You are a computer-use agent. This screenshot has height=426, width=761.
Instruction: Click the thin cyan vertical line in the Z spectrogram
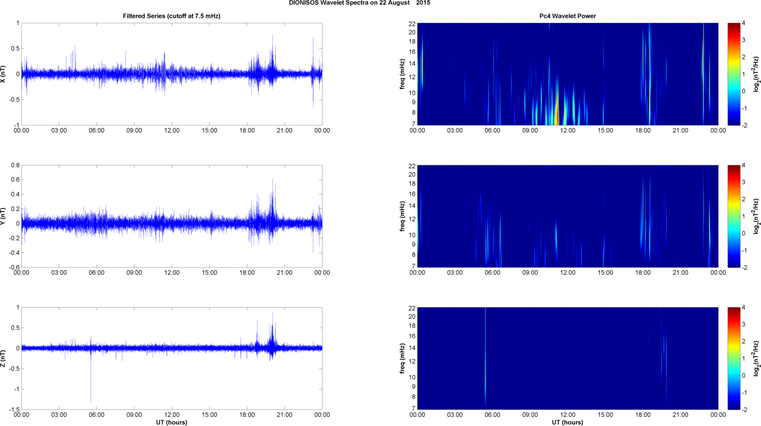point(485,358)
